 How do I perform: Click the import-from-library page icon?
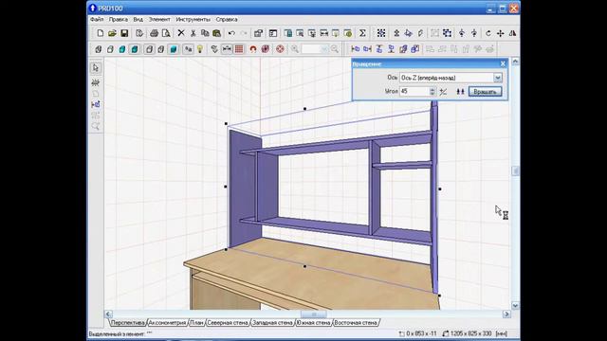click(139, 33)
